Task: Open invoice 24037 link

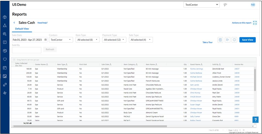Action: click(x=237, y=69)
